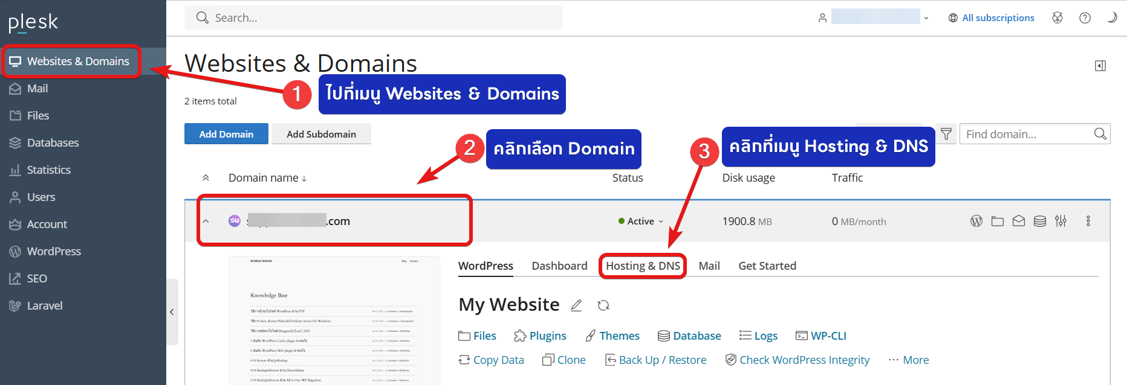Viewport: 1127px width, 385px height.
Task: Collapse all domains with the double chevron
Action: pos(206,177)
